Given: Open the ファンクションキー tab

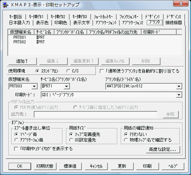Looking at the screenshot, I should pyautogui.click(x=129, y=17).
